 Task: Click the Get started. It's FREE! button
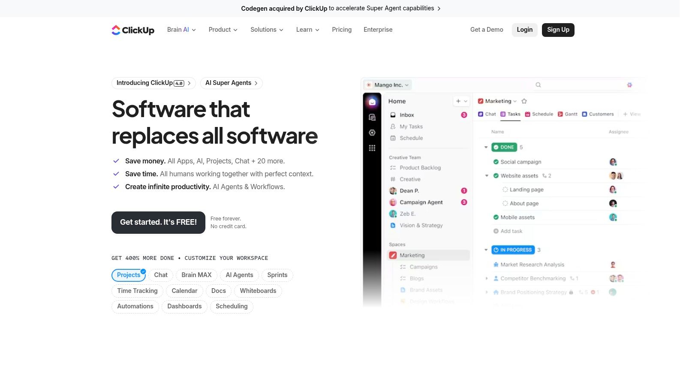(x=158, y=222)
